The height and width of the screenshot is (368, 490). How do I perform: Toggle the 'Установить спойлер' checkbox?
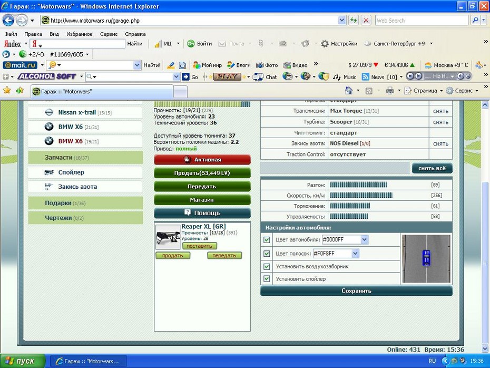267,279
